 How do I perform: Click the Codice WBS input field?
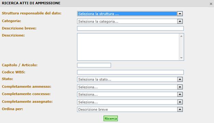(x=130, y=72)
